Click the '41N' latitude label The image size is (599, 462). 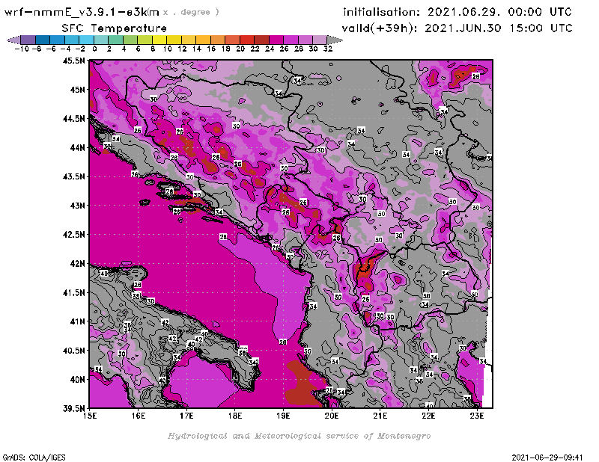[x=77, y=321]
